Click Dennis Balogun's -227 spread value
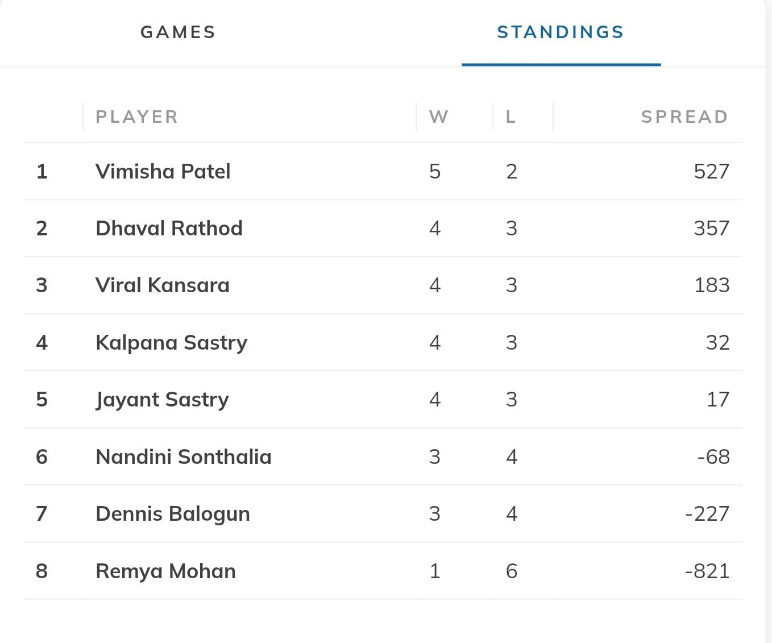This screenshot has height=643, width=772. pos(707,513)
